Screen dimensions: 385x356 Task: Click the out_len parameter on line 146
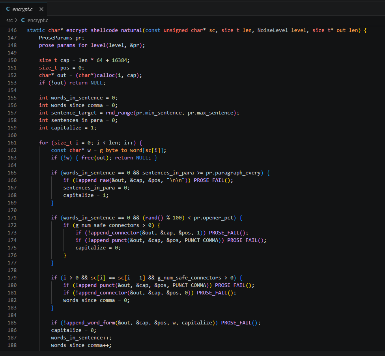347,30
